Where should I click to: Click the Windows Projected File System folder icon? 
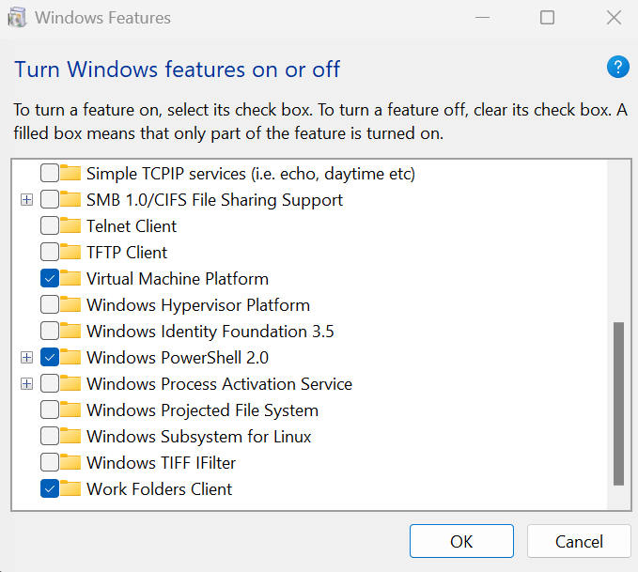(x=70, y=410)
